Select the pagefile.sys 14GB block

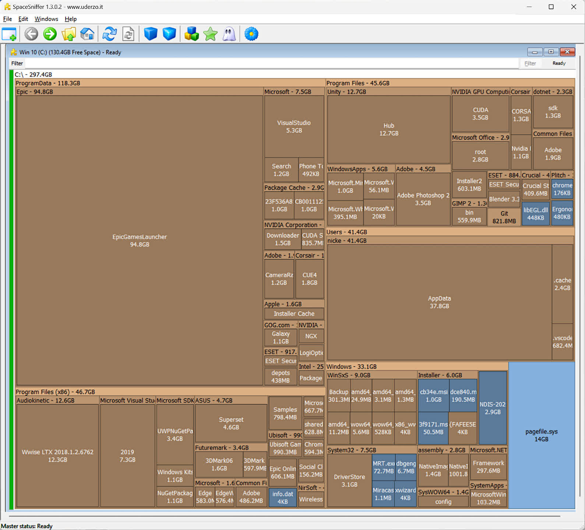click(x=542, y=435)
